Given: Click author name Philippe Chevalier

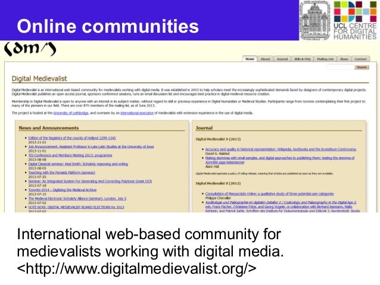Looking at the screenshot, I should click(218, 198).
